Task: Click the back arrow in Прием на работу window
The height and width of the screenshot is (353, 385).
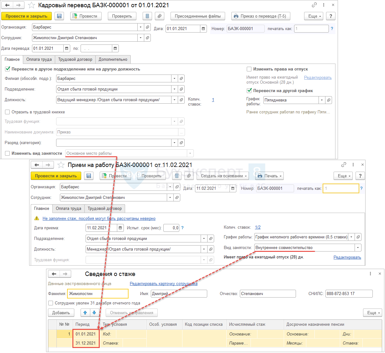Action: [x=37, y=165]
